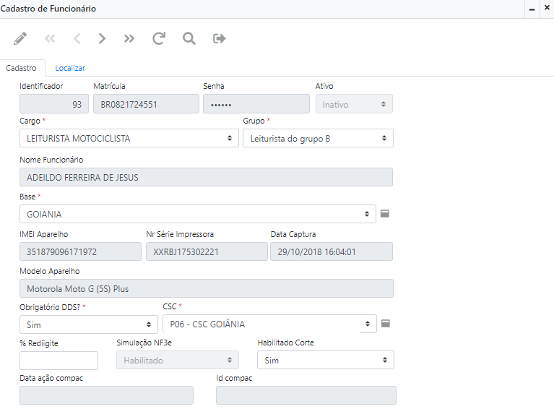554x409 pixels.
Task: Minimize the Cadastro de Funcionário window
Action: (532, 9)
